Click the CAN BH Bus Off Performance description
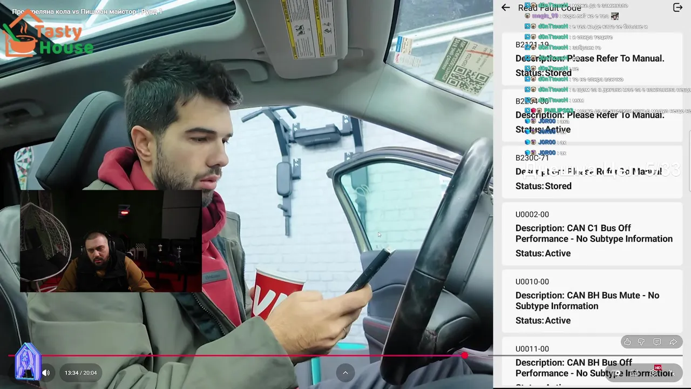The height and width of the screenshot is (389, 691). click(594, 368)
